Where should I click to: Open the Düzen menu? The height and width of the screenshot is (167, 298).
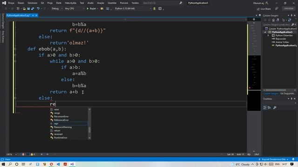point(21,3)
